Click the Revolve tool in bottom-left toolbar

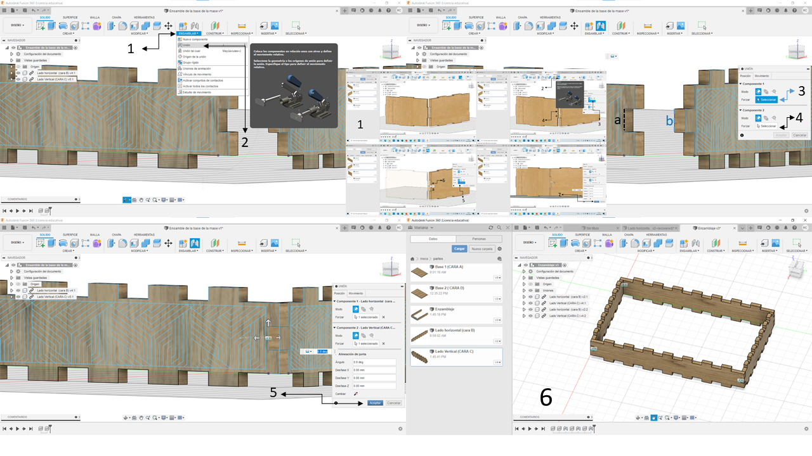63,243
